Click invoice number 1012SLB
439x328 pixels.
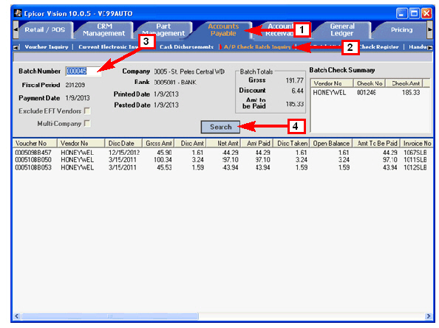415,167
